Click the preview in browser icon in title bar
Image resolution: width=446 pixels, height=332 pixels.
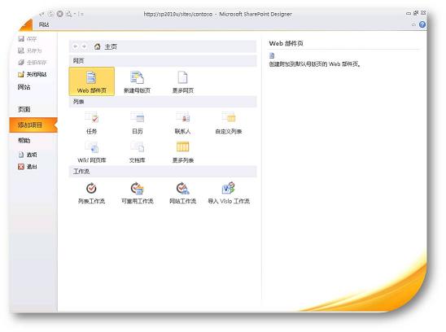pyautogui.click(x=68, y=14)
